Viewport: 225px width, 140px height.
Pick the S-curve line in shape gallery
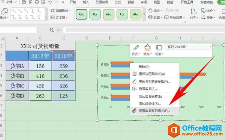[x=39, y=17]
